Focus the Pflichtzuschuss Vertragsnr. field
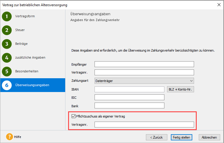The image size is (224, 143). click(144, 125)
